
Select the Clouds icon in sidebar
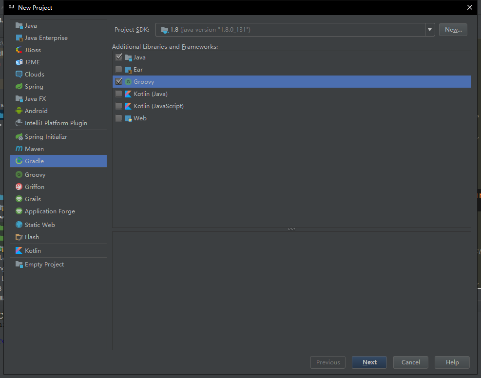19,75
